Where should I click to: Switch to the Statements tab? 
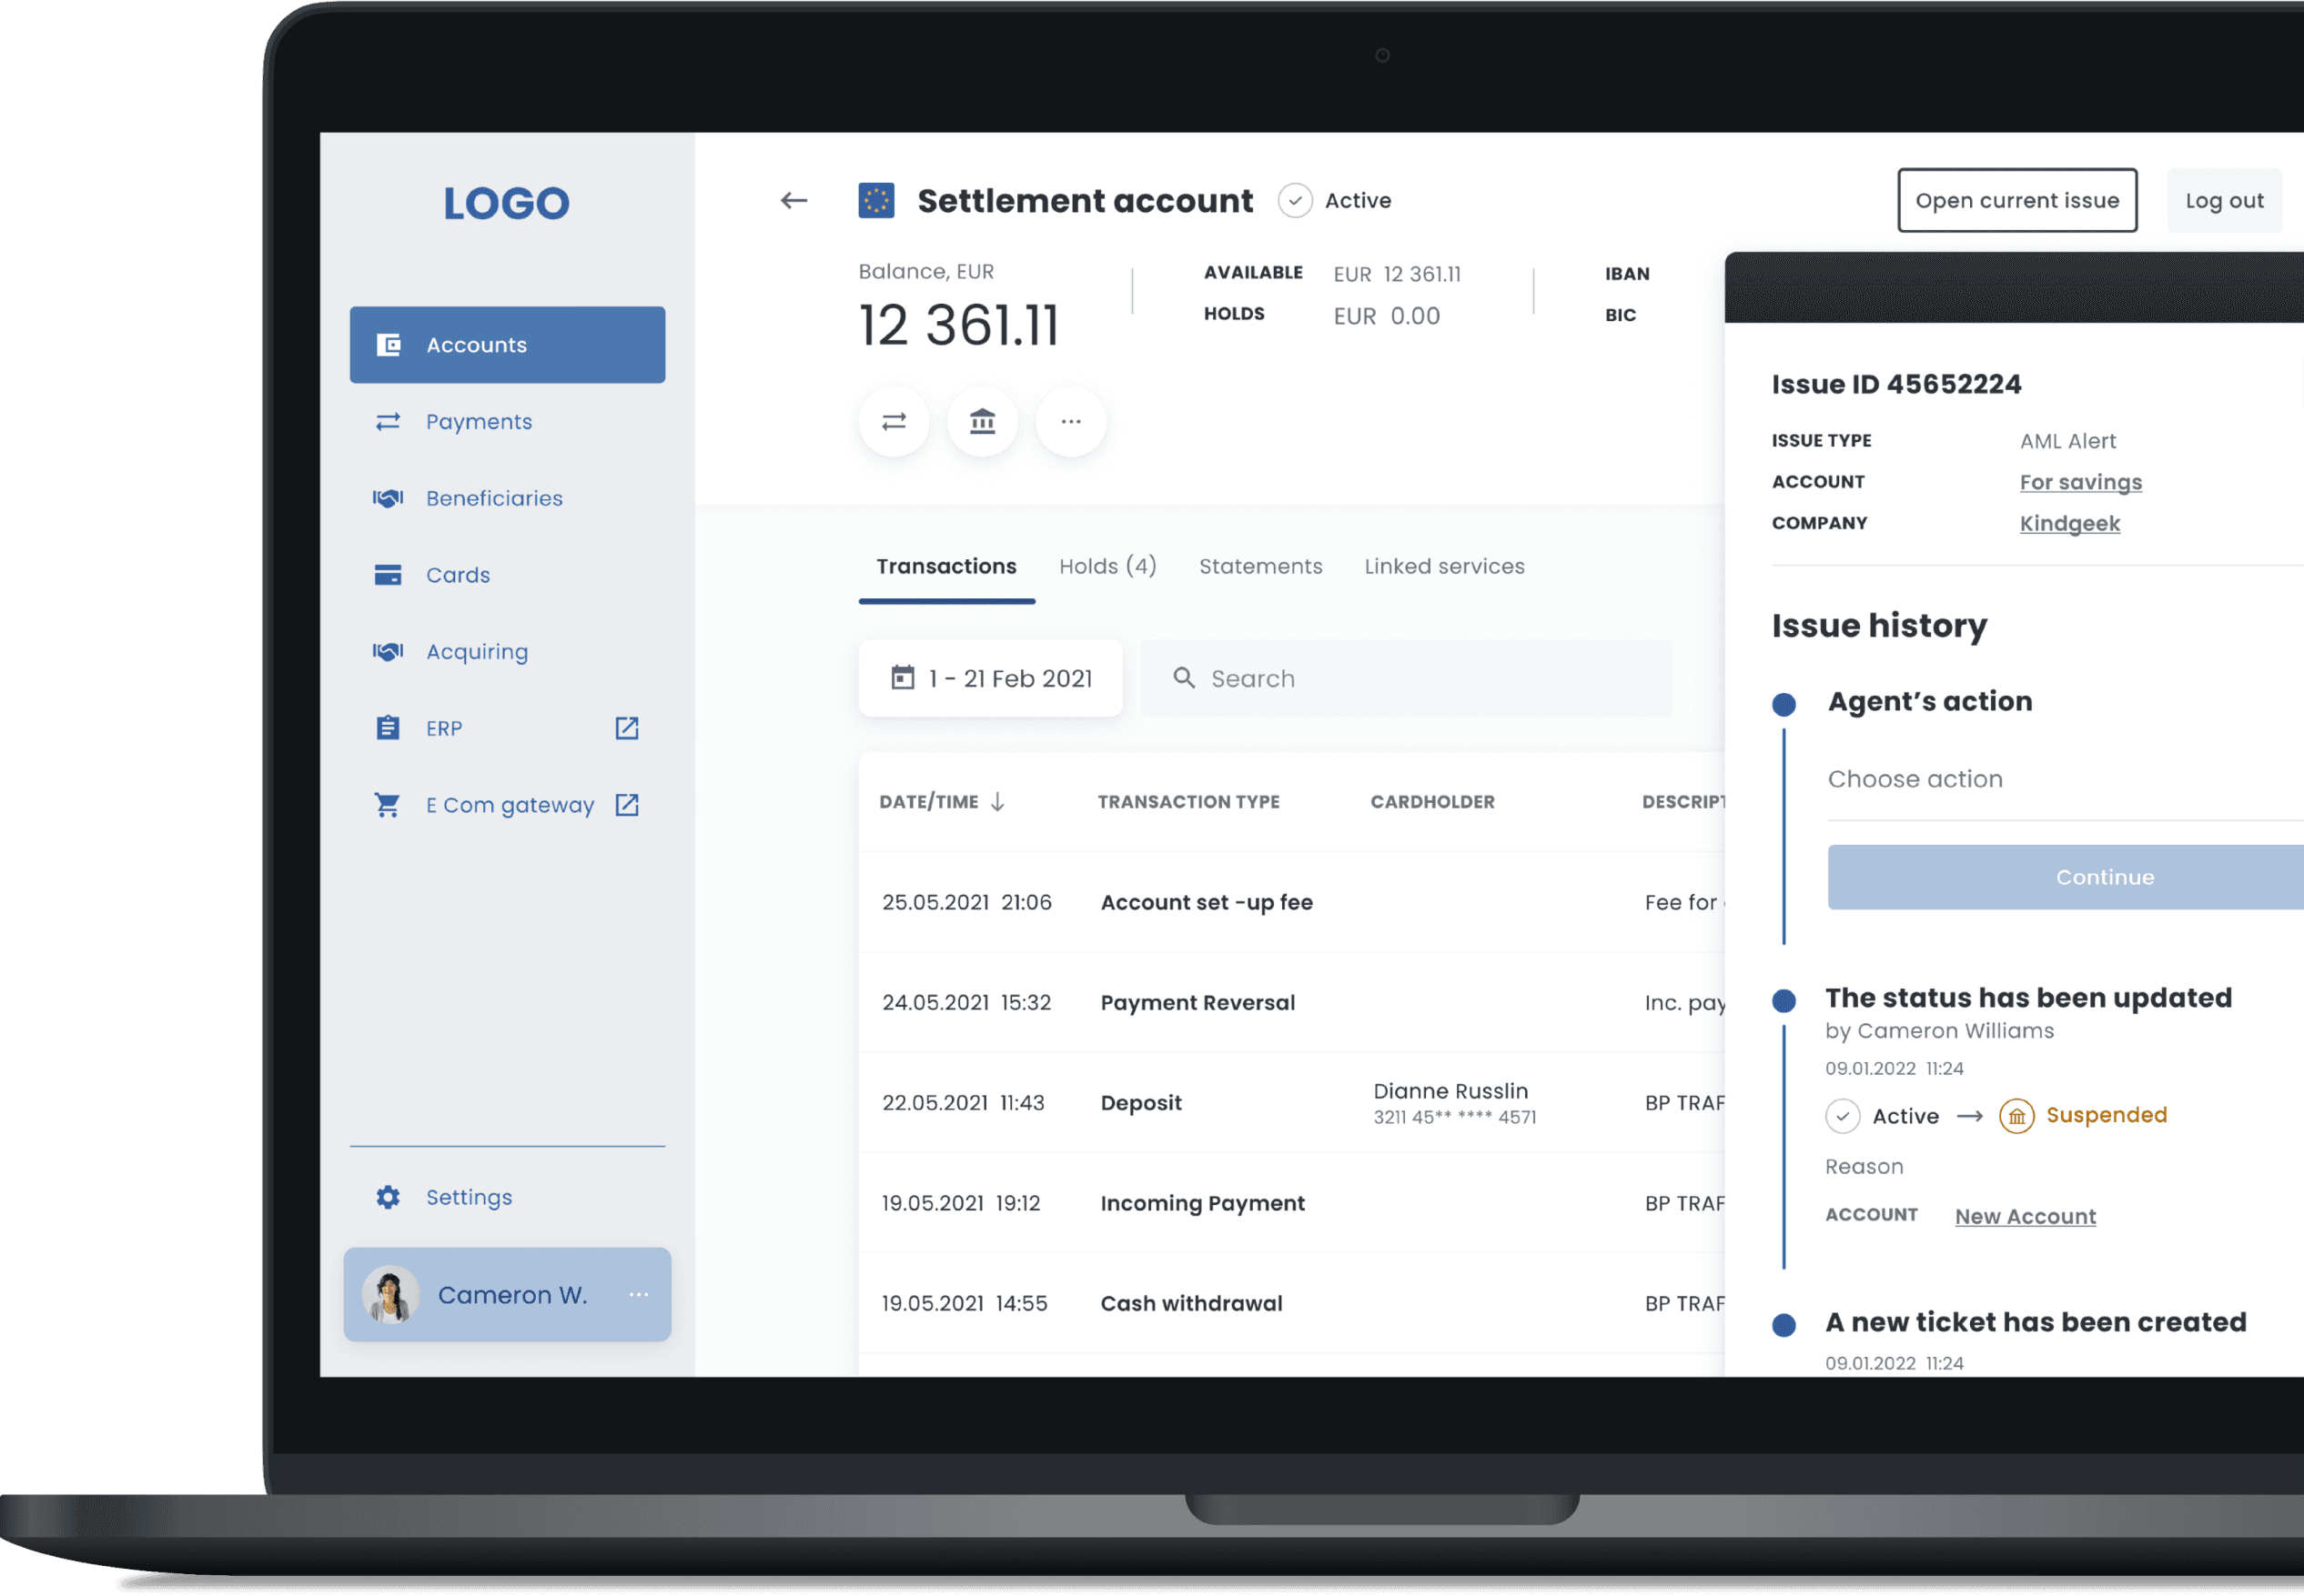click(x=1260, y=566)
